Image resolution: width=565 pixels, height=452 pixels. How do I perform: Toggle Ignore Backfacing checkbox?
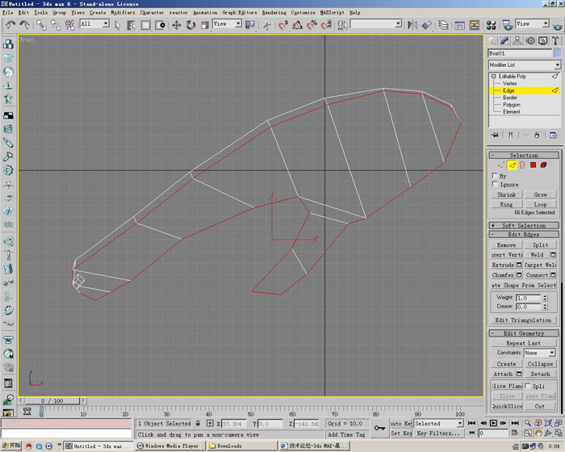point(495,185)
